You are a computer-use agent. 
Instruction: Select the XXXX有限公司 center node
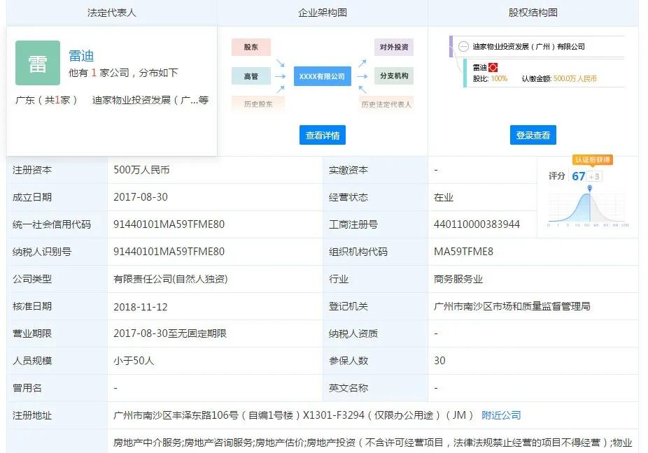(x=322, y=77)
